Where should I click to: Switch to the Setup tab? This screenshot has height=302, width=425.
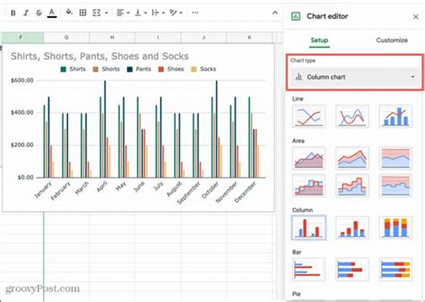click(319, 40)
